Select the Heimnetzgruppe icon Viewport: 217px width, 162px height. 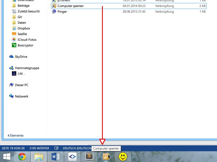click(x=11, y=68)
